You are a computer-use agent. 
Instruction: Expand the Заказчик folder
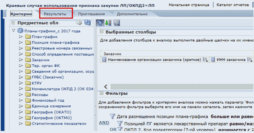[21, 60]
